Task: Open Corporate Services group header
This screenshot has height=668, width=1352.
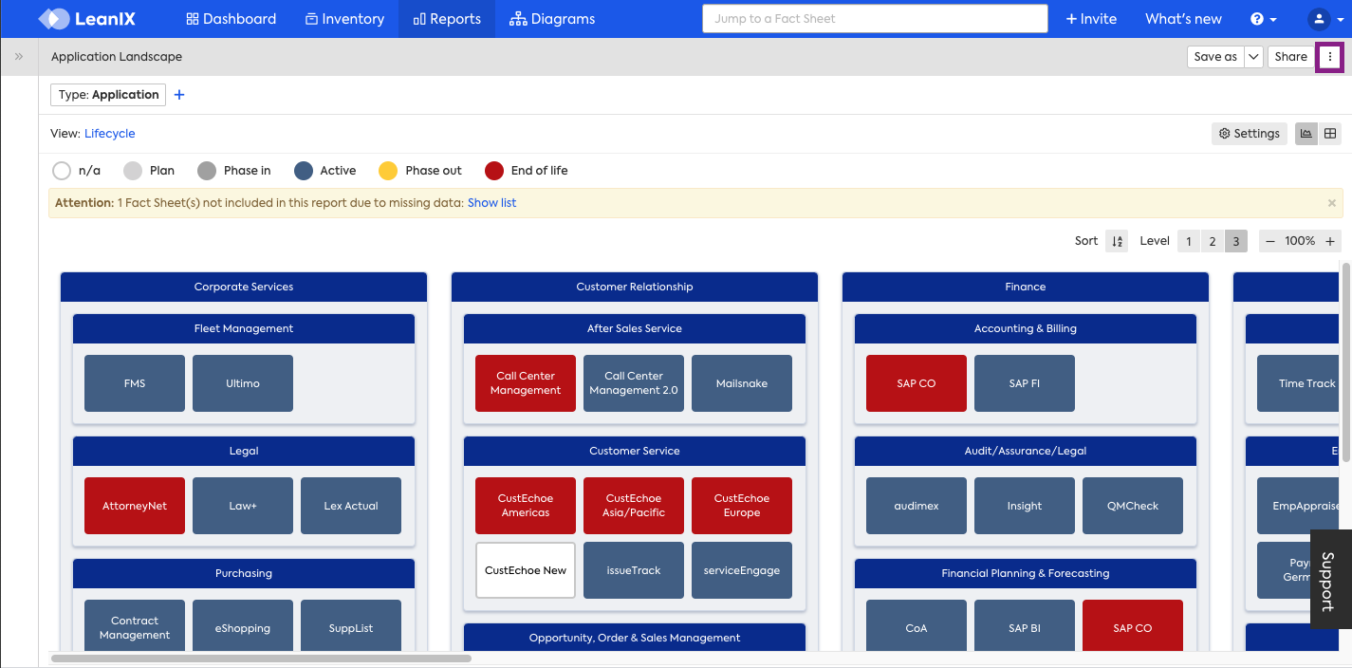Action: pyautogui.click(x=244, y=287)
